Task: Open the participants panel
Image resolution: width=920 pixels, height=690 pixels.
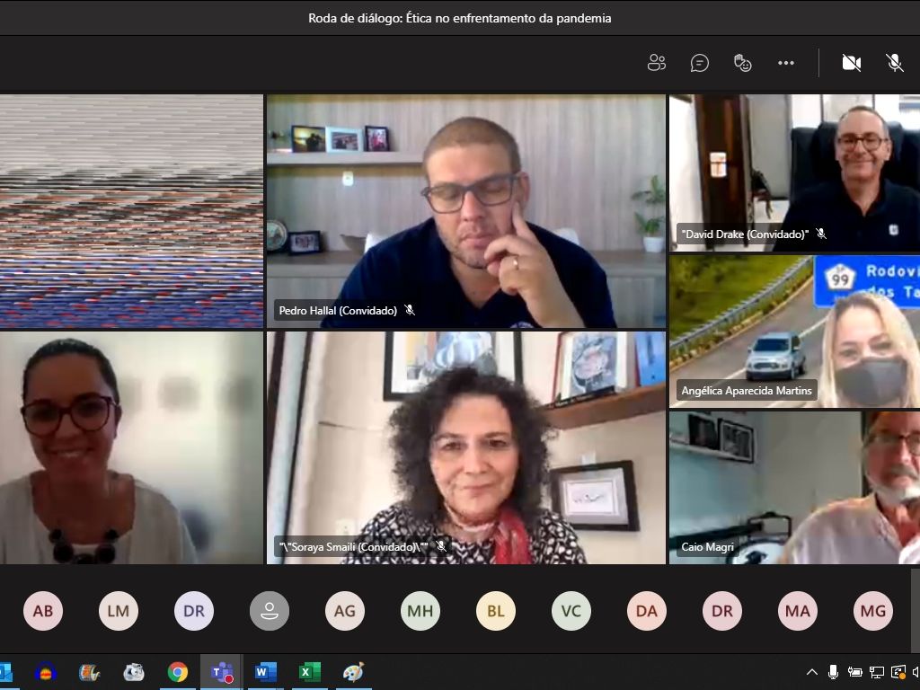Action: [657, 63]
